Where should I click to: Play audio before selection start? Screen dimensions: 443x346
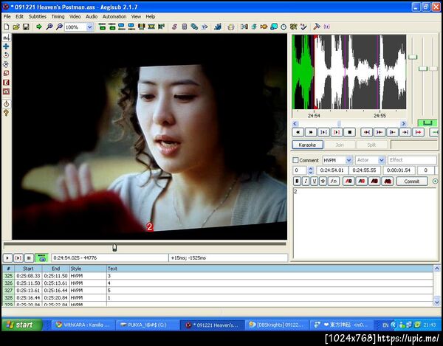pyautogui.click(x=366, y=132)
